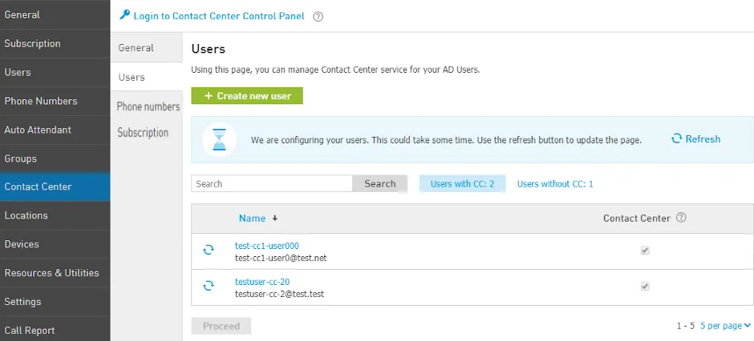The width and height of the screenshot is (754, 341).
Task: Open General in the left sidebar
Action: pyautogui.click(x=55, y=14)
